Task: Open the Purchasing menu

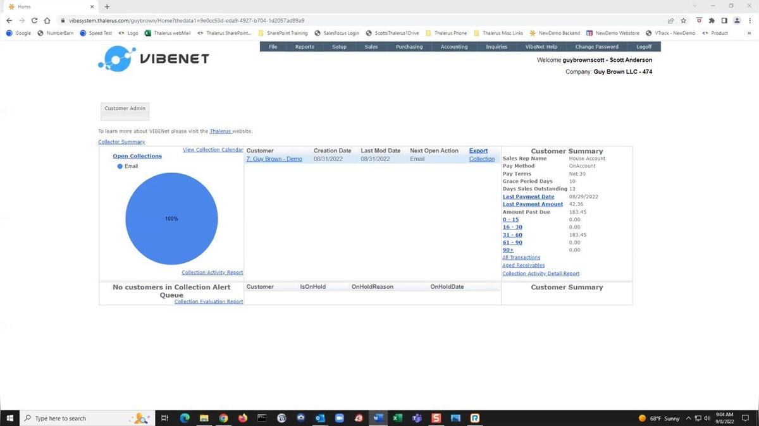Action: [409, 47]
